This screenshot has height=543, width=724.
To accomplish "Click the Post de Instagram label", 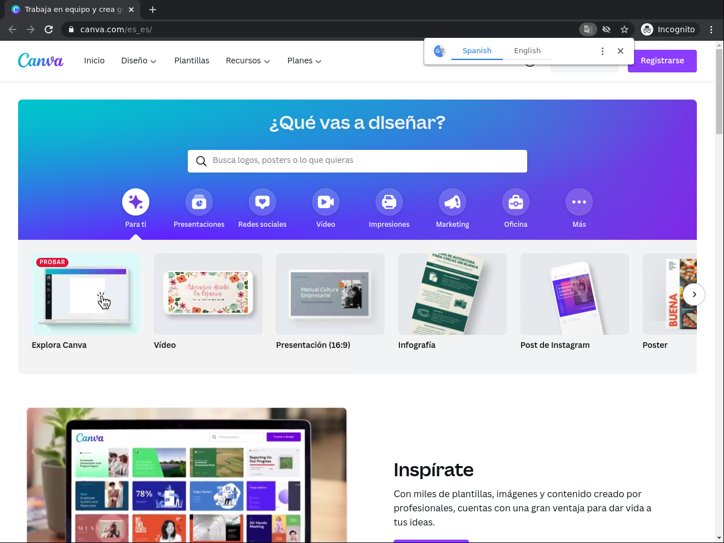I will (555, 345).
